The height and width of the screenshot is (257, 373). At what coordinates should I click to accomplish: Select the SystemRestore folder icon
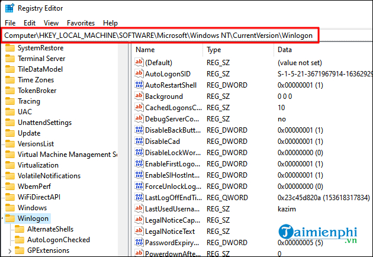click(x=10, y=48)
